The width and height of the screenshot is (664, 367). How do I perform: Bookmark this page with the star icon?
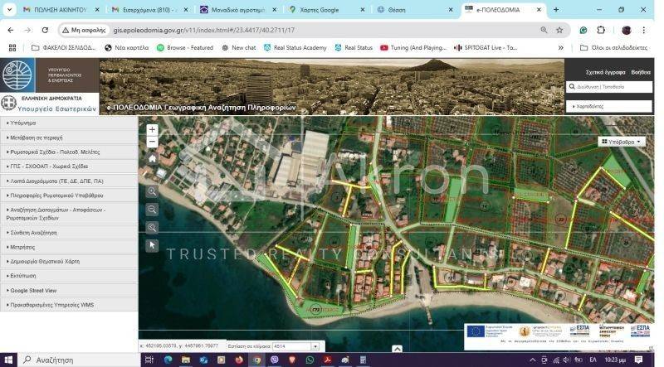tap(559, 30)
